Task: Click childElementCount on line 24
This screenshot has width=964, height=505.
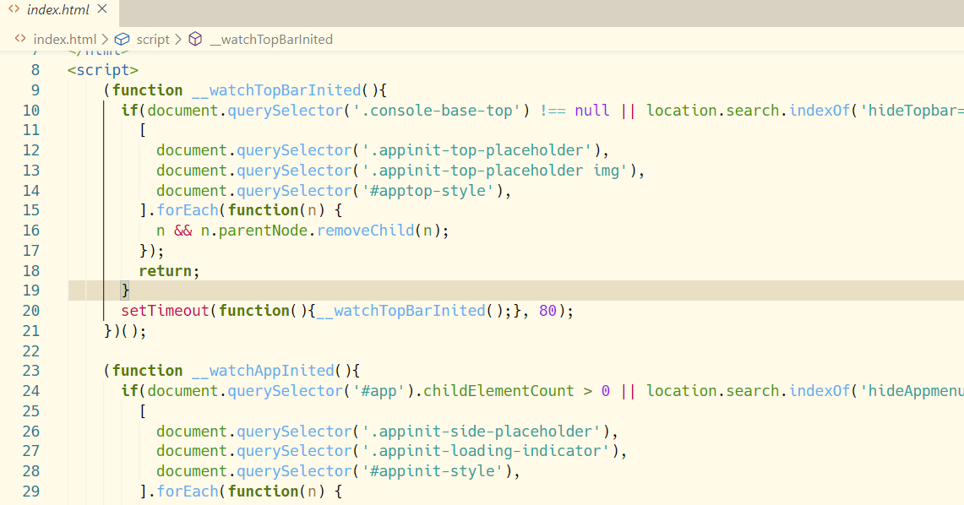Action: coord(498,391)
